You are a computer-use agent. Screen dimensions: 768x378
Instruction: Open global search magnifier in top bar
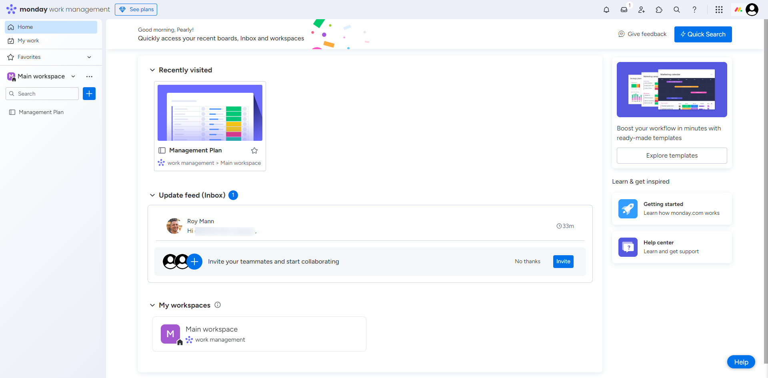[676, 9]
